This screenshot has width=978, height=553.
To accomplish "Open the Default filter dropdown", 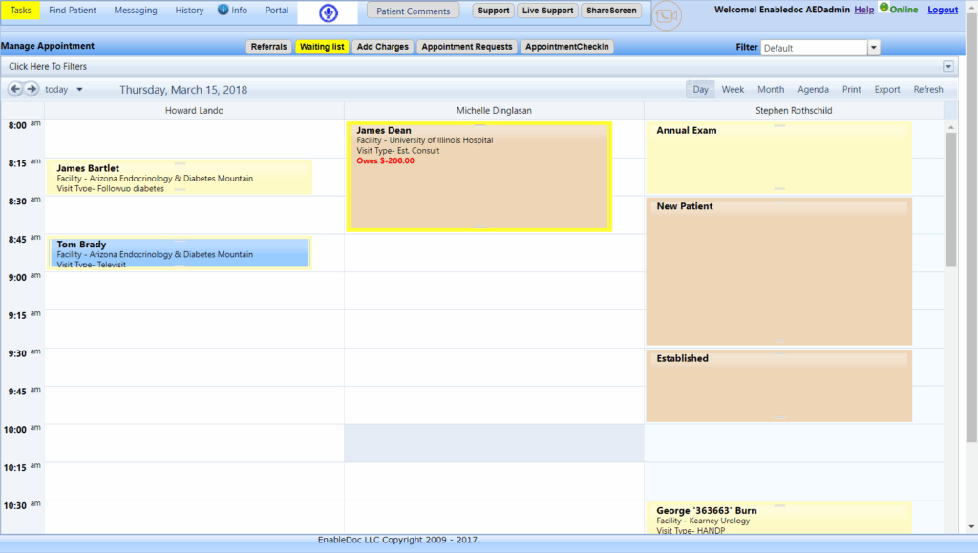I will click(x=872, y=46).
